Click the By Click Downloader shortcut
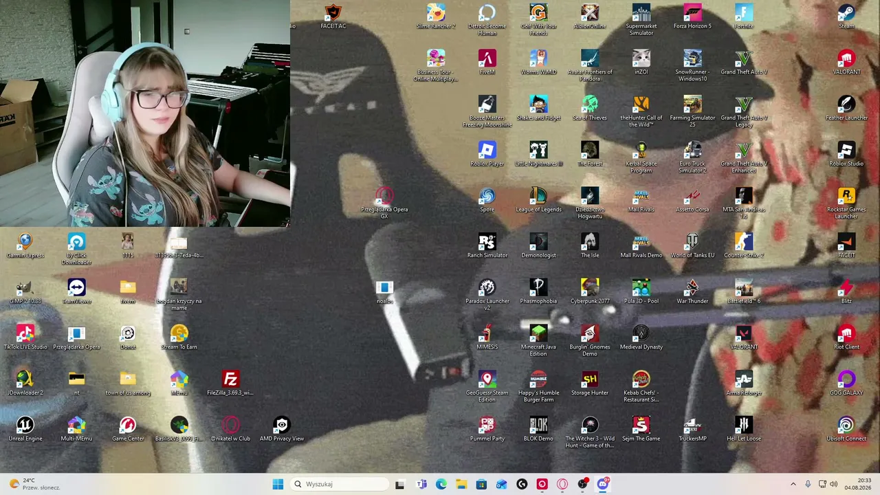Image resolution: width=880 pixels, height=495 pixels. point(76,249)
